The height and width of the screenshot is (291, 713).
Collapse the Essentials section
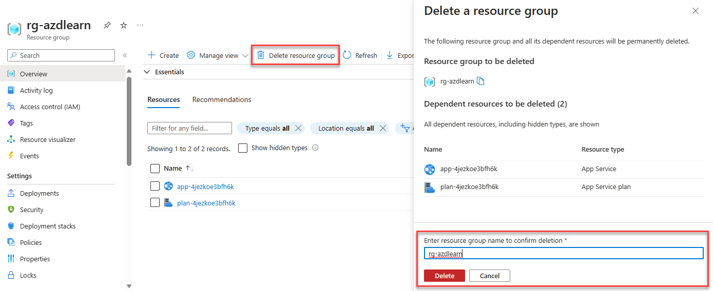pos(147,72)
